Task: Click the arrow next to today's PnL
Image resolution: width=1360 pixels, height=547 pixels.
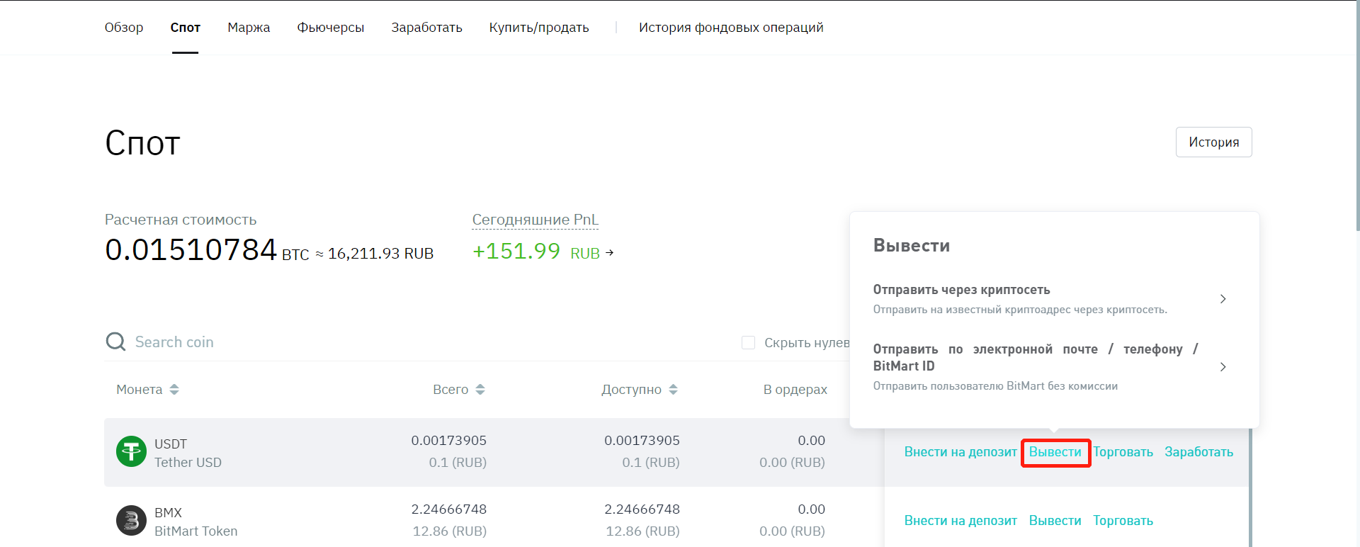Action: [610, 252]
